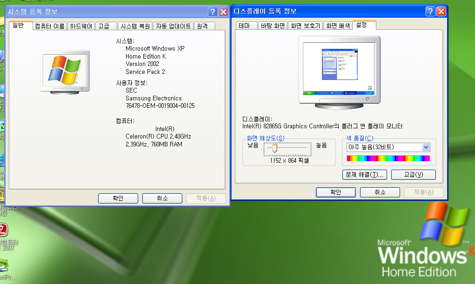Open the 하드웨어 tab
This screenshot has width=475, height=284.
tap(81, 26)
